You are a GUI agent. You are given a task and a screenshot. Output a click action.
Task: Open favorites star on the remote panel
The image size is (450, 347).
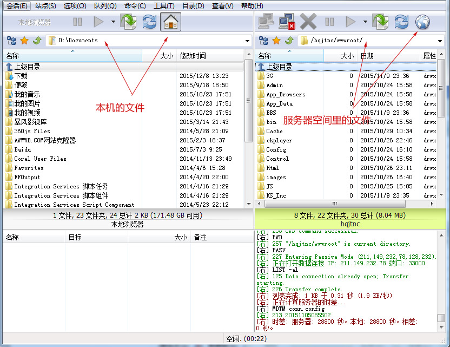[x=277, y=40]
